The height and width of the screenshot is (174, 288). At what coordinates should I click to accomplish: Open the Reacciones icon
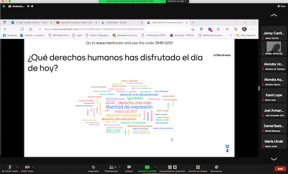216,167
